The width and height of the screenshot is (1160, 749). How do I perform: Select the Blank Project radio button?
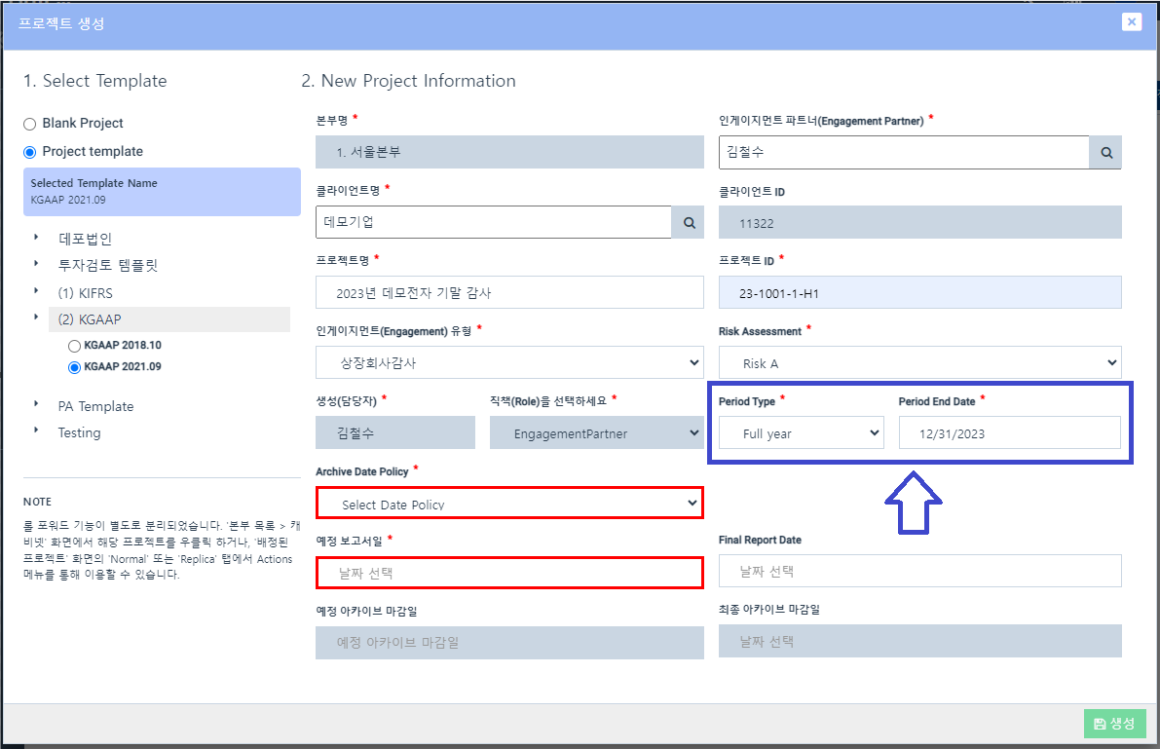coord(30,123)
